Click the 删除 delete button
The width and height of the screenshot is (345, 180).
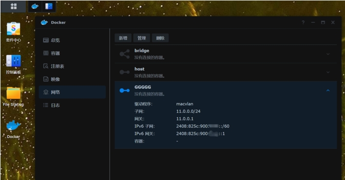pos(160,38)
